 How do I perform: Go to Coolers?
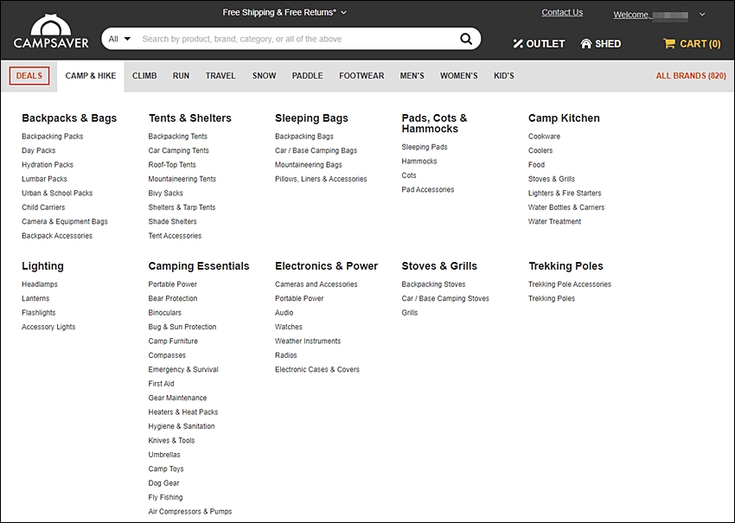540,150
